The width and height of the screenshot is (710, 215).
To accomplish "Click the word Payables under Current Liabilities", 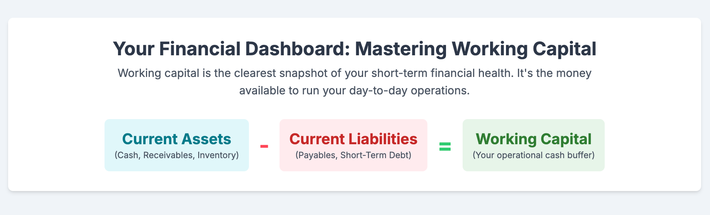I will (x=317, y=155).
